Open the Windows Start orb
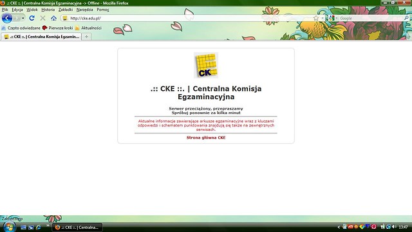 point(9,227)
